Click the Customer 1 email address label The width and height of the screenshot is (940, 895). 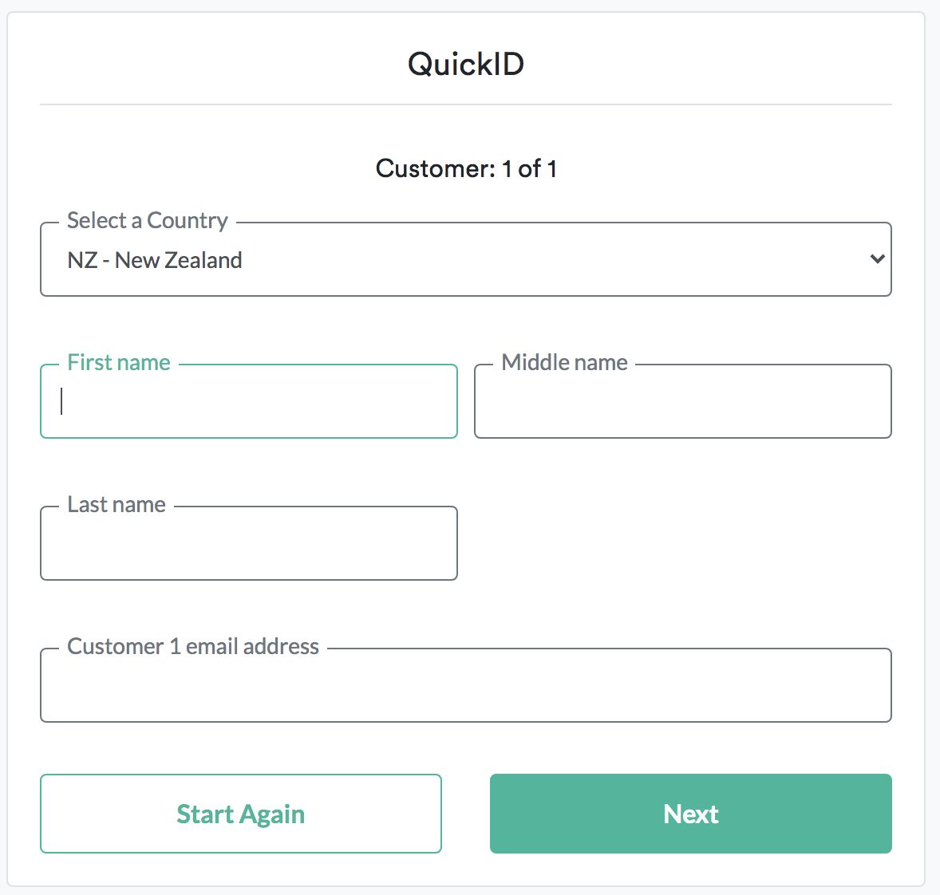pyautogui.click(x=193, y=647)
